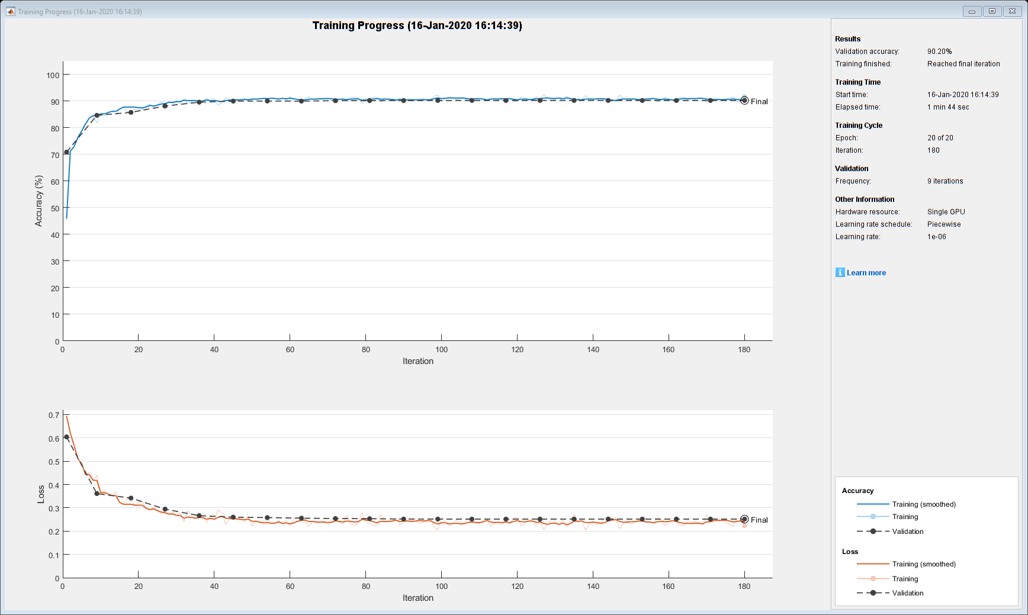This screenshot has height=615, width=1028.
Task: Click the validation frequency '9 iterations'
Action: pyautogui.click(x=945, y=181)
